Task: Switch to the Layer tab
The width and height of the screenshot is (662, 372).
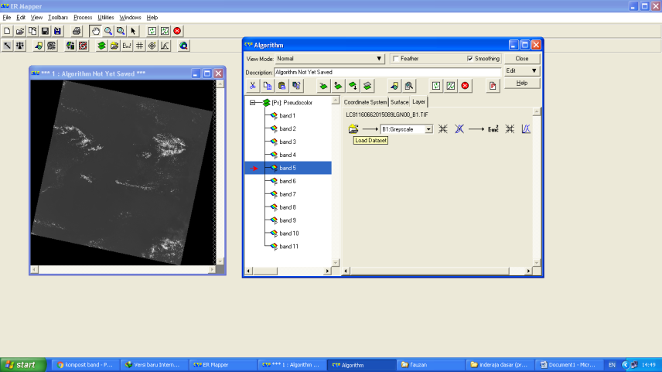Action: [x=419, y=102]
